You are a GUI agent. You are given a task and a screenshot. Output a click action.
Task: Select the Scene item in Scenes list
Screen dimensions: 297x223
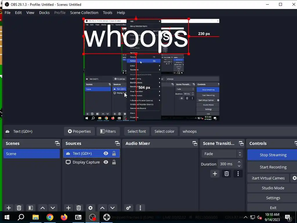31,154
